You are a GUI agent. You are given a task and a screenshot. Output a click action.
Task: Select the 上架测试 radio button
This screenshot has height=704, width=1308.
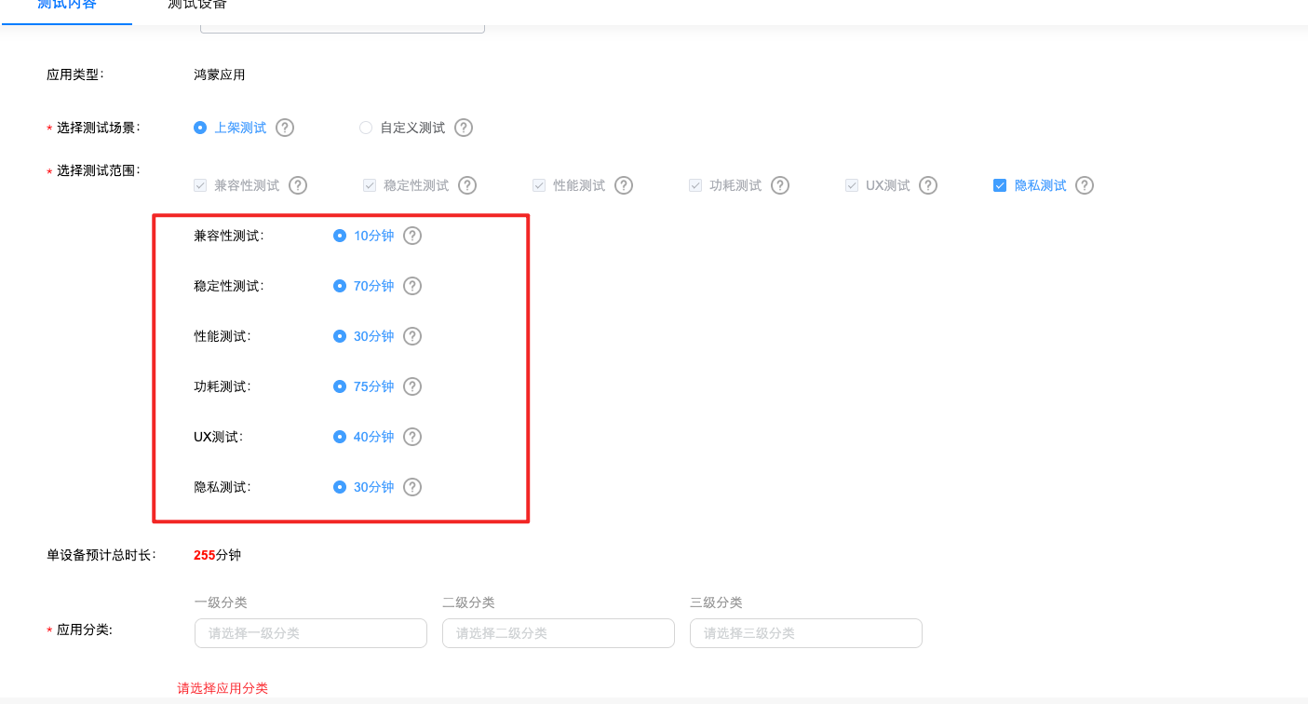pos(200,128)
